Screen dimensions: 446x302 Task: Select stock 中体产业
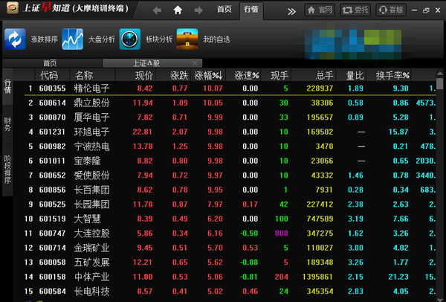(x=91, y=277)
